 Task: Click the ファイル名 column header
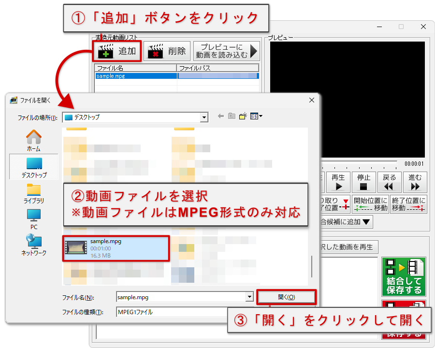135,68
